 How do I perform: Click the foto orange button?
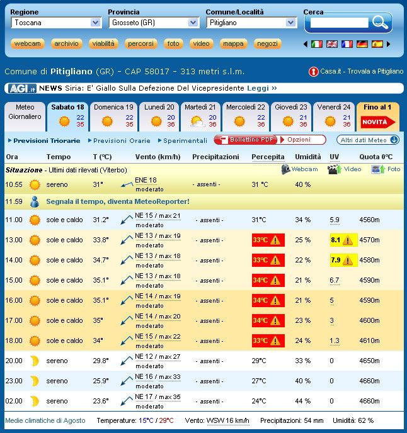point(173,43)
